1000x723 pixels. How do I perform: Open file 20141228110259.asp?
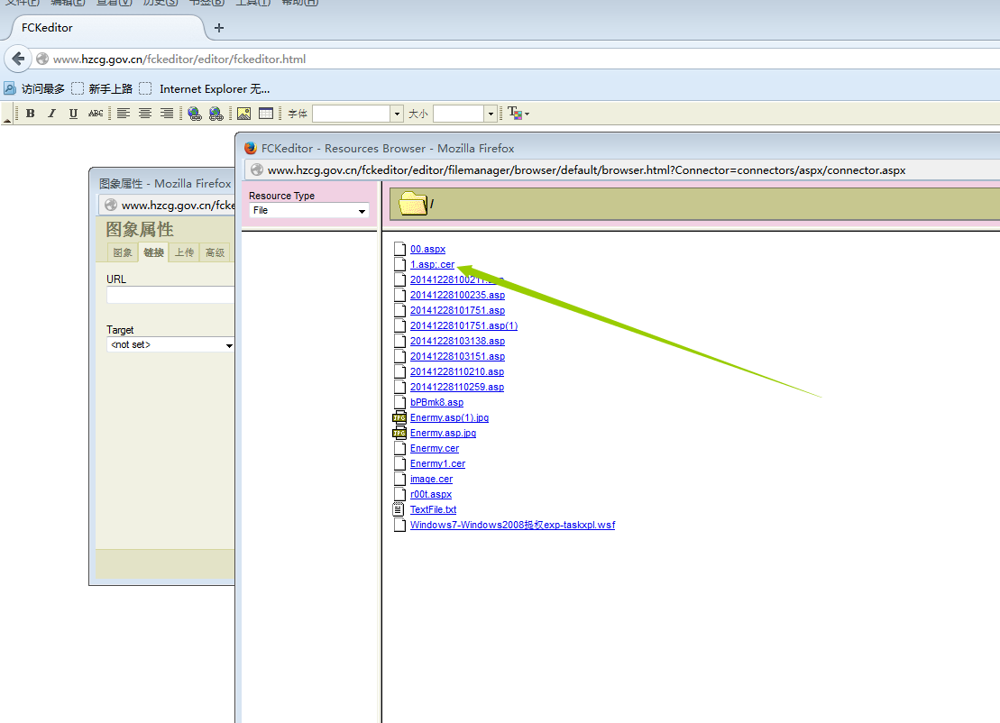point(456,387)
